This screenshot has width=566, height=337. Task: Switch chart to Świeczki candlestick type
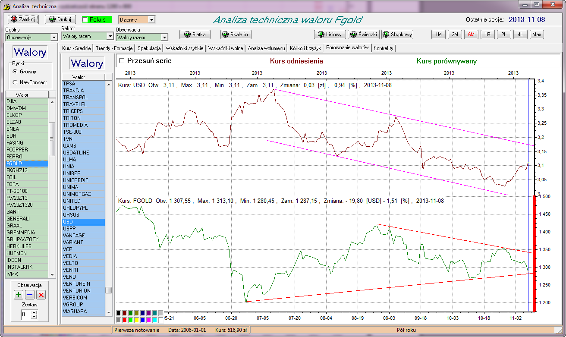click(364, 35)
